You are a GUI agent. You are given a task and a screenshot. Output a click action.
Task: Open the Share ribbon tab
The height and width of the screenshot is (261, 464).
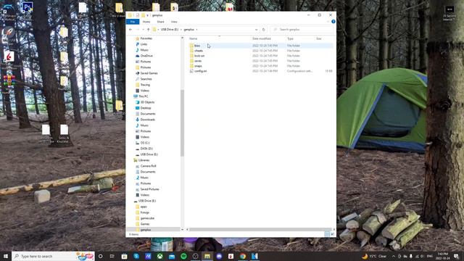[x=160, y=22]
